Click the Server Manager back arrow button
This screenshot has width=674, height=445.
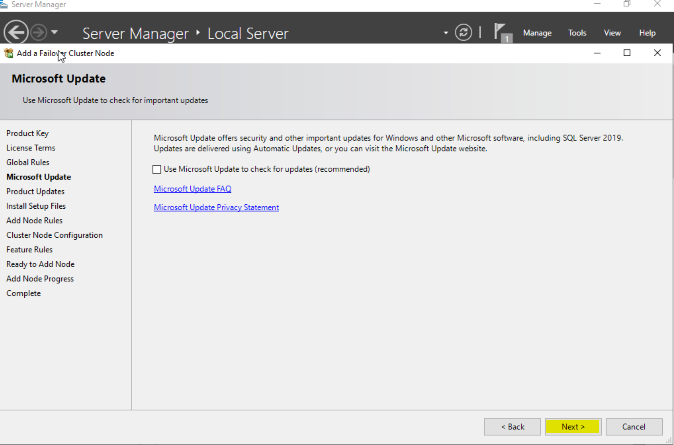click(x=16, y=32)
